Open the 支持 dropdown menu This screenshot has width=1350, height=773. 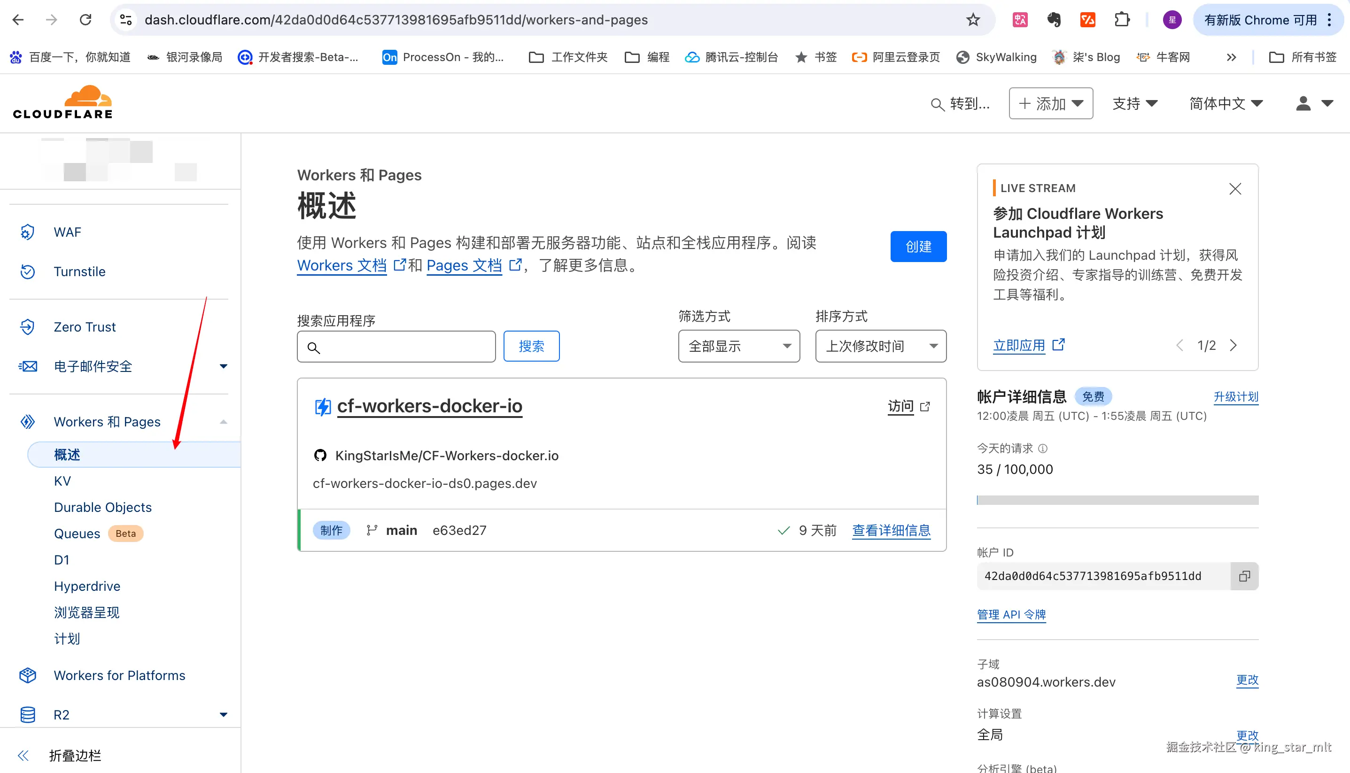click(x=1135, y=103)
